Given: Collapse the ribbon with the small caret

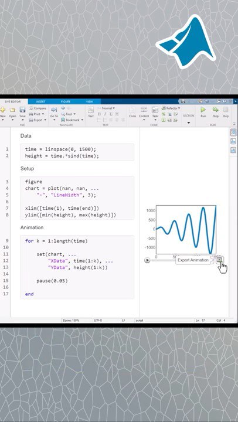Looking at the screenshot, I should pos(233,124).
